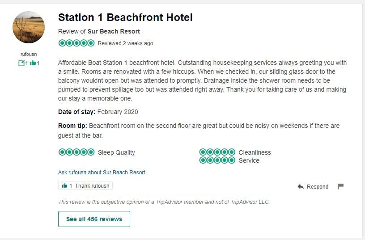Click the Room tip paragraph text

click(x=199, y=130)
